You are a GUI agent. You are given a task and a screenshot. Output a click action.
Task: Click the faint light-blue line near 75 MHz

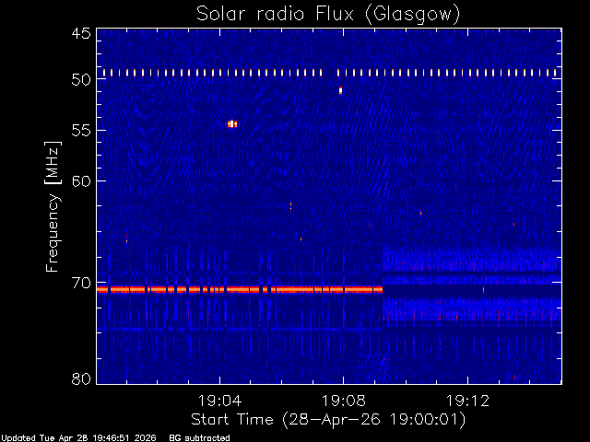point(240,330)
